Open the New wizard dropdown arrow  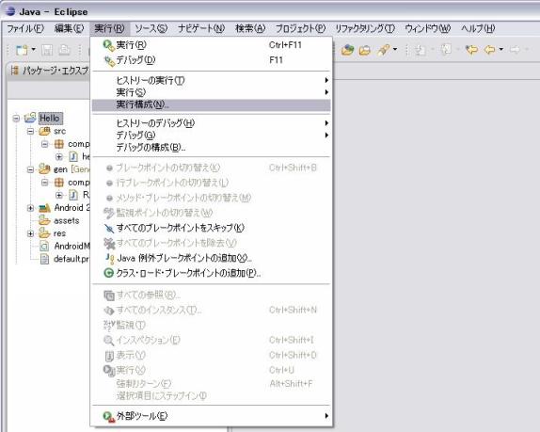[34, 50]
